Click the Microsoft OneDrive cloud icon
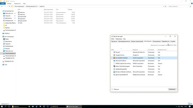193x108 pixels. tap(114, 61)
